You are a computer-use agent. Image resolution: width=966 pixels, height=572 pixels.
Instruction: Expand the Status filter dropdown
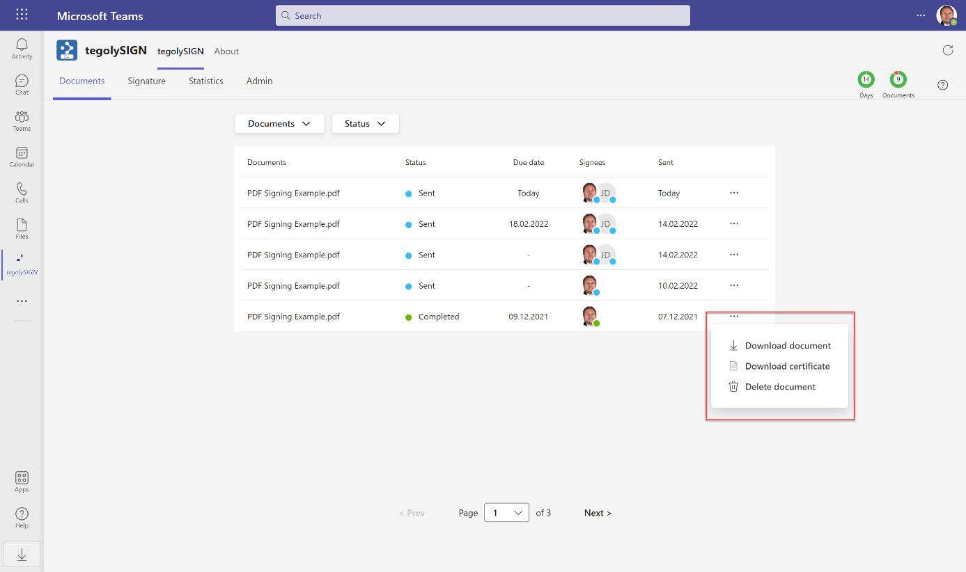pyautogui.click(x=365, y=123)
